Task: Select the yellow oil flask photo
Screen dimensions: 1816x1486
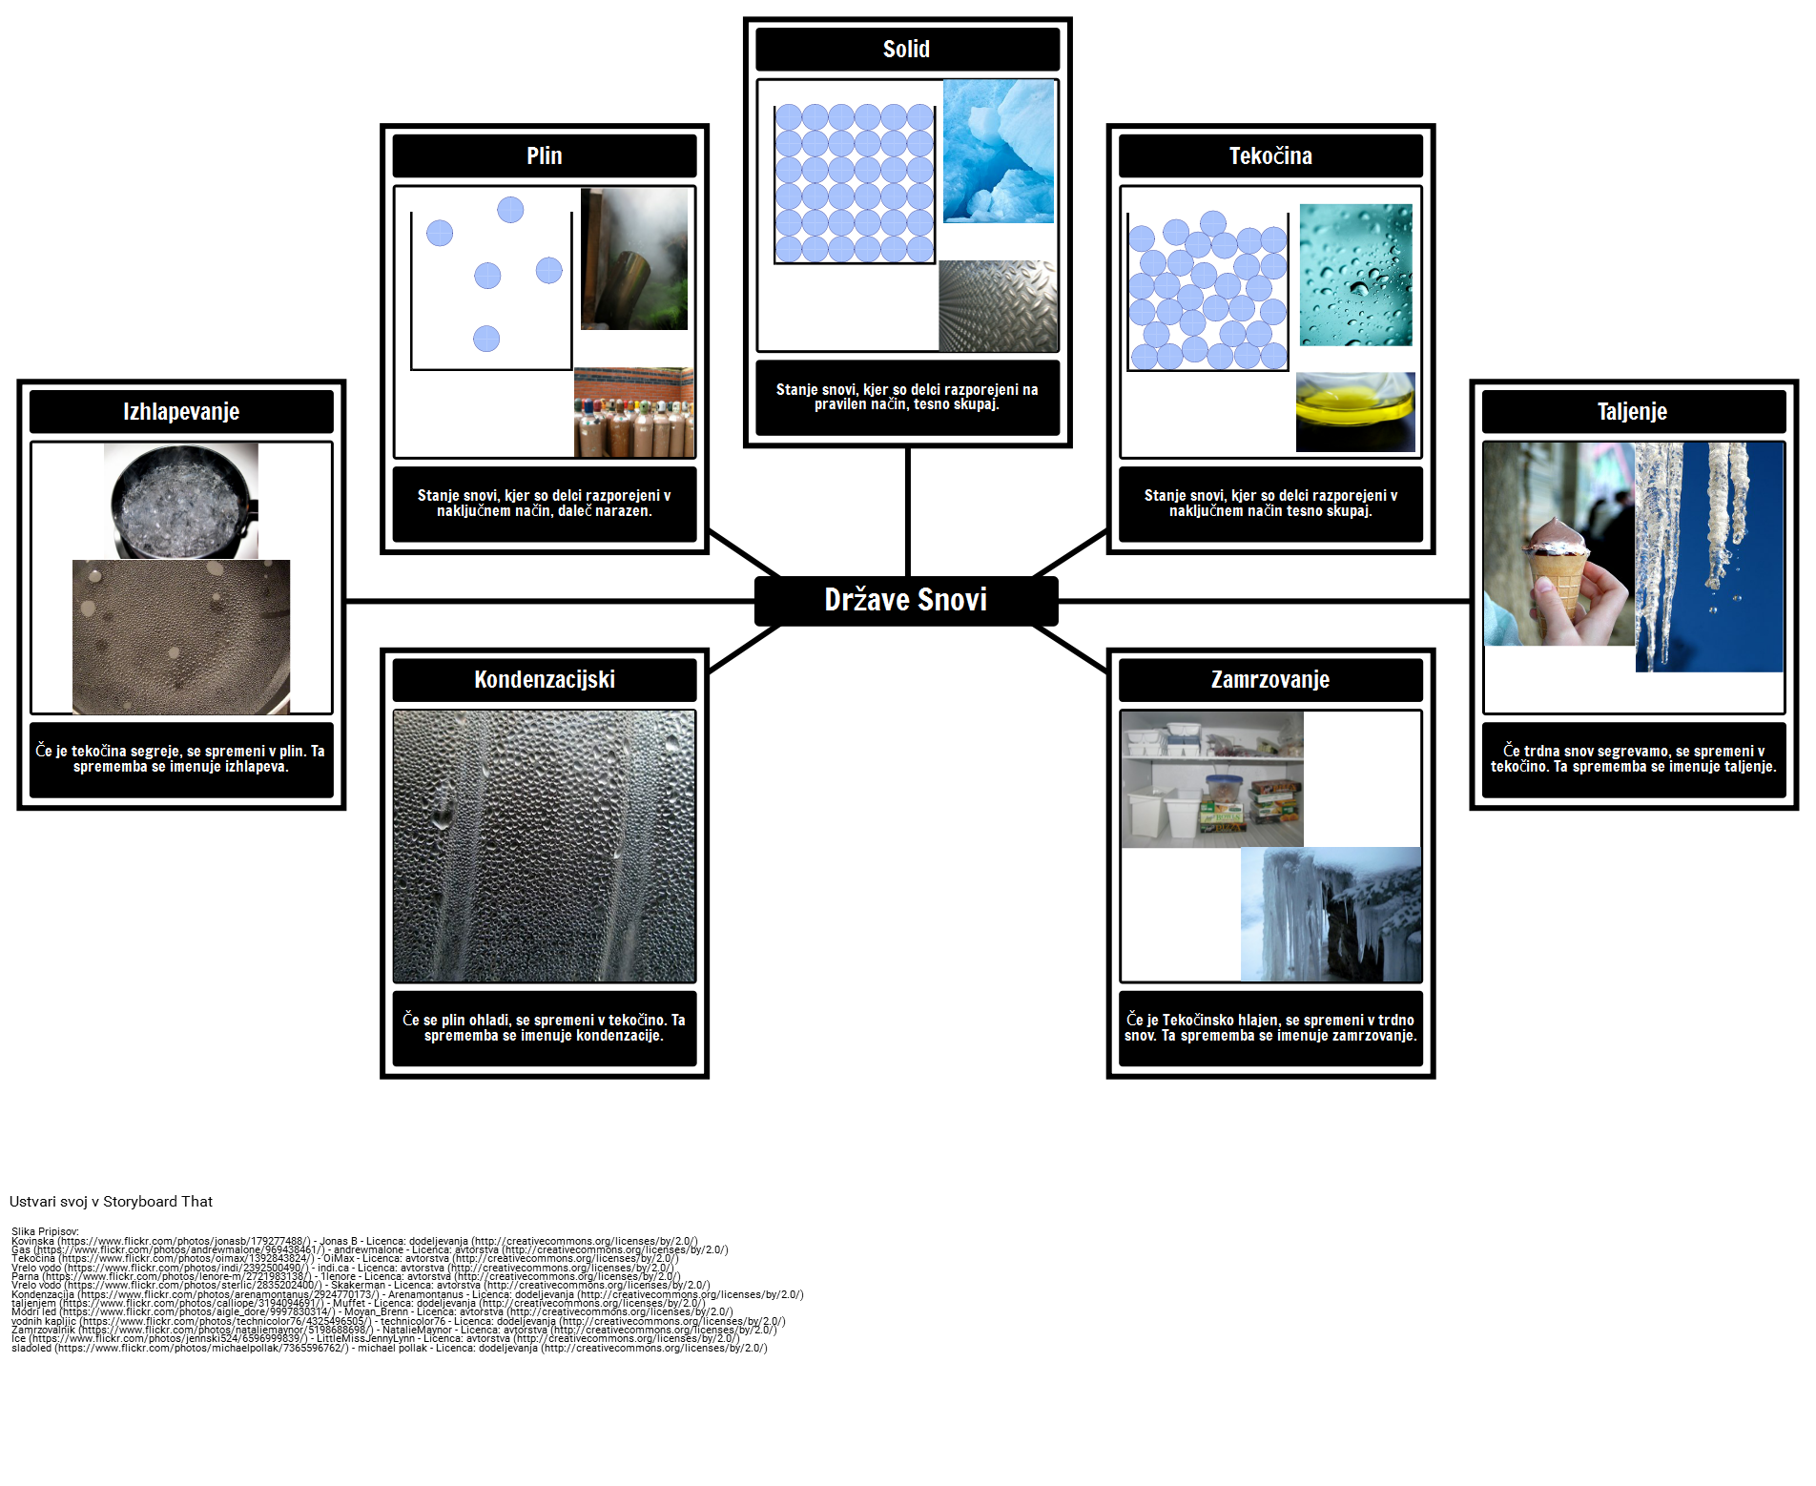Action: pos(1355,412)
